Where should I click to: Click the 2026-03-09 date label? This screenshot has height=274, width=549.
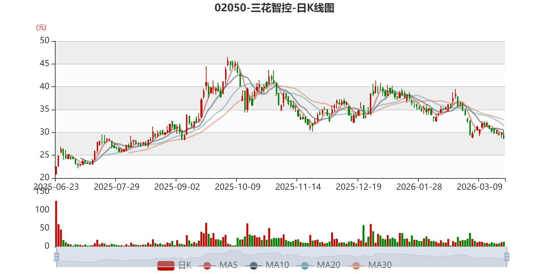click(480, 187)
